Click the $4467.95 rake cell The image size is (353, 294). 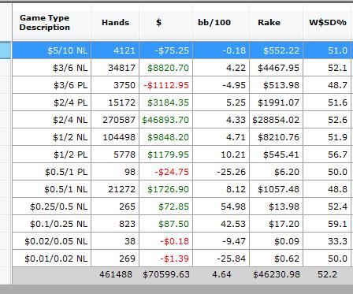[276, 68]
